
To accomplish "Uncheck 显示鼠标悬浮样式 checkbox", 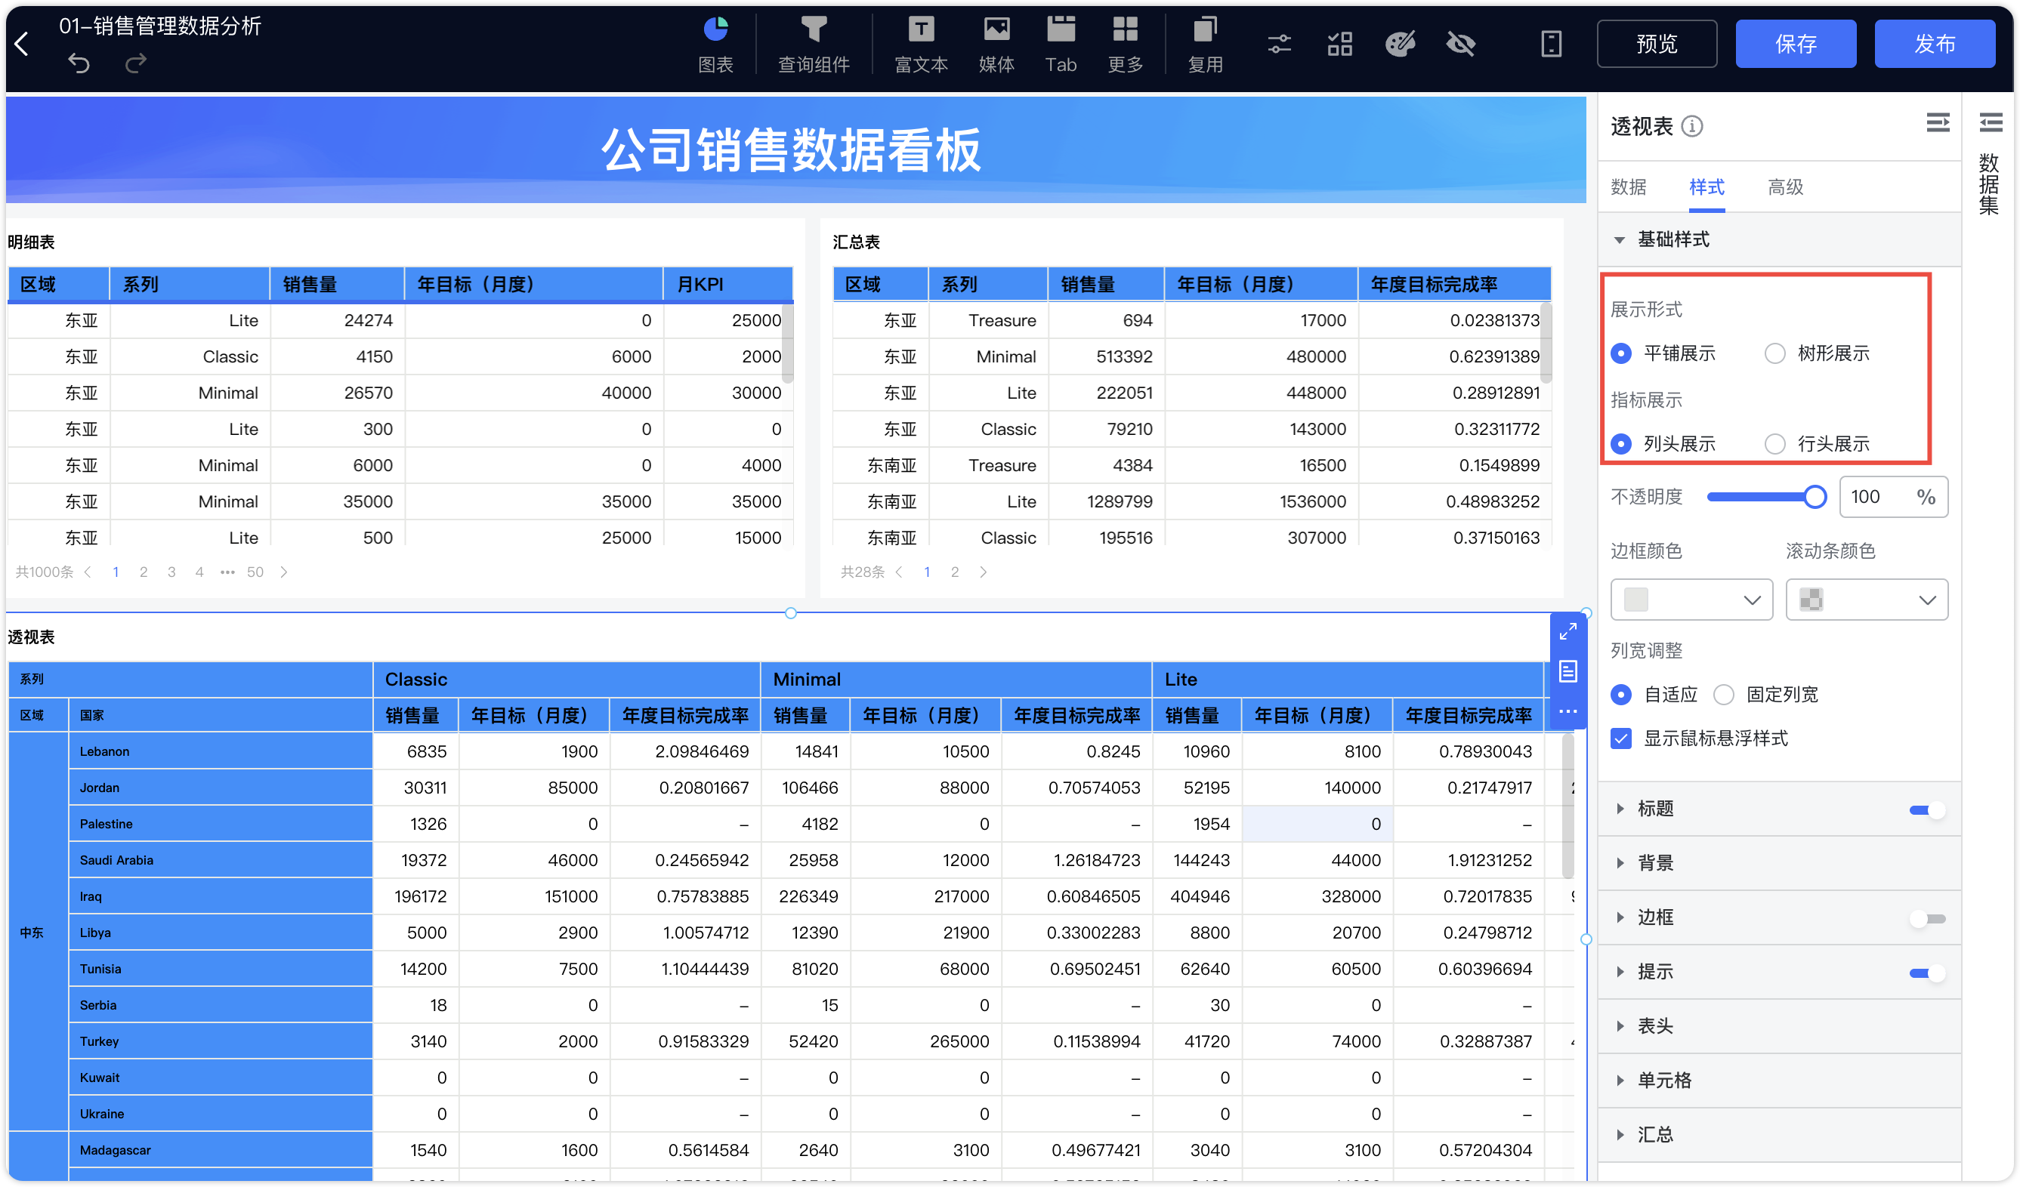I will tap(1621, 738).
